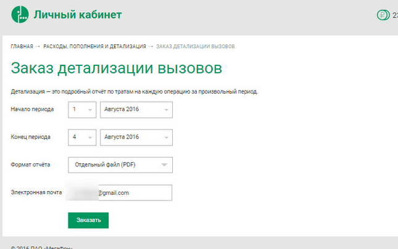Click the "Заказ детализации вызовов" page heading
The width and height of the screenshot is (398, 249).
coord(116,68)
